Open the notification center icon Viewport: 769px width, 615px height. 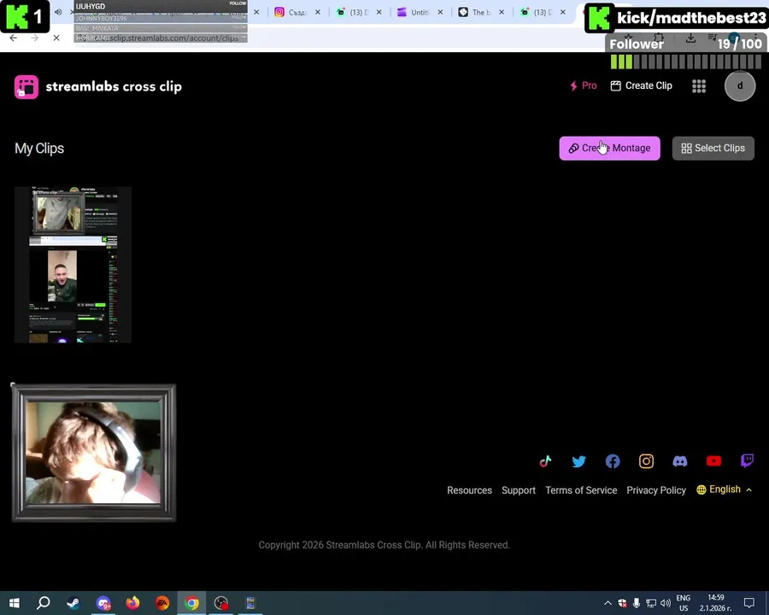point(748,603)
